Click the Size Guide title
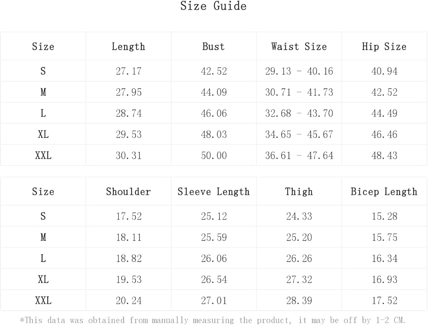428x325 pixels. pyautogui.click(x=213, y=6)
